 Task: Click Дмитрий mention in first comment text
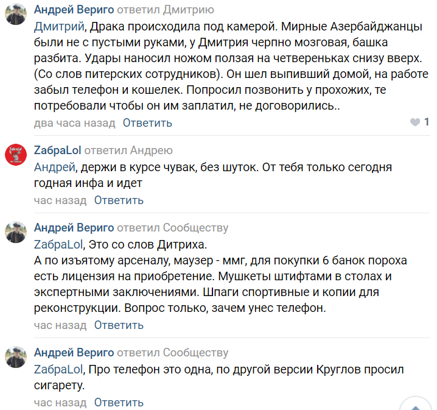point(59,27)
